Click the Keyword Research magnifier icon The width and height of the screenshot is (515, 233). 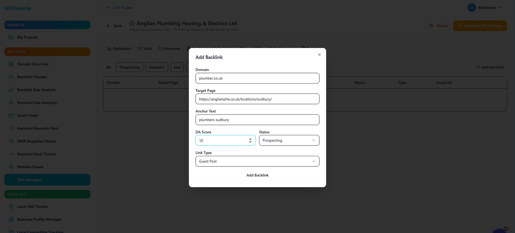pos(11,128)
